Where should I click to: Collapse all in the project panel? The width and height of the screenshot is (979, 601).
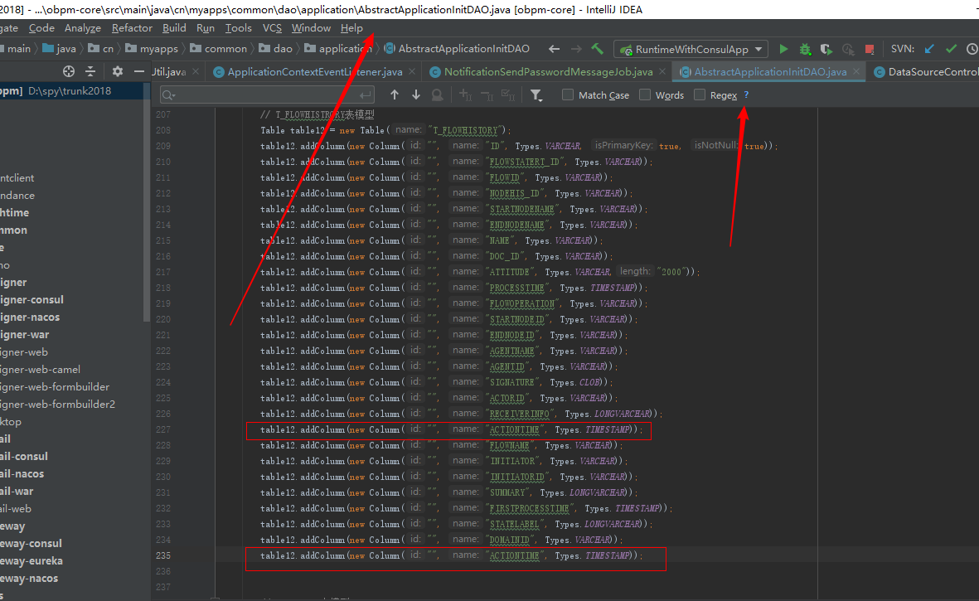pyautogui.click(x=90, y=71)
